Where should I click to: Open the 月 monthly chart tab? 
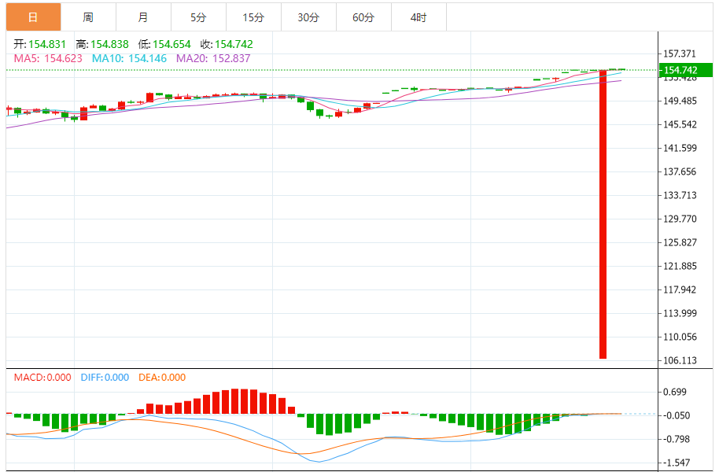click(142, 17)
